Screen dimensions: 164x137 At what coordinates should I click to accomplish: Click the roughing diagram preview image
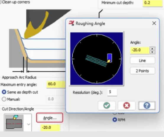point(37,41)
